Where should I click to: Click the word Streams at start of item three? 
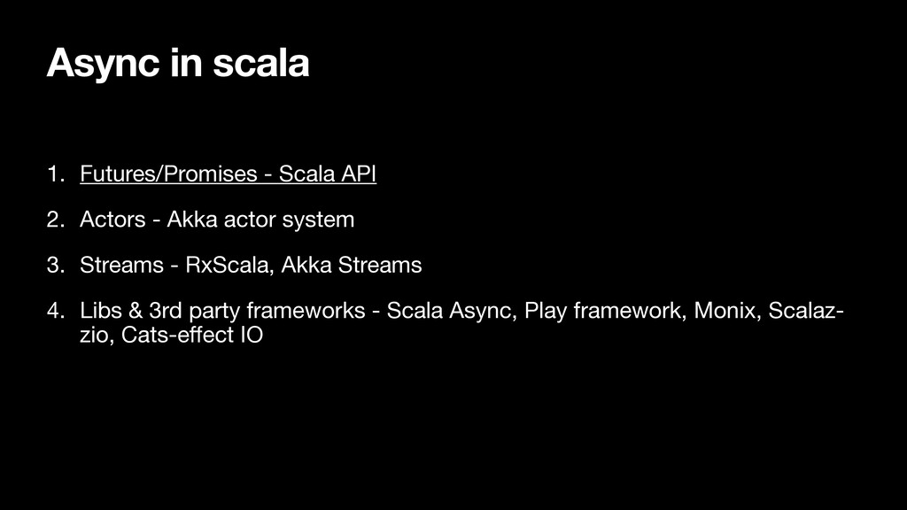coord(121,265)
